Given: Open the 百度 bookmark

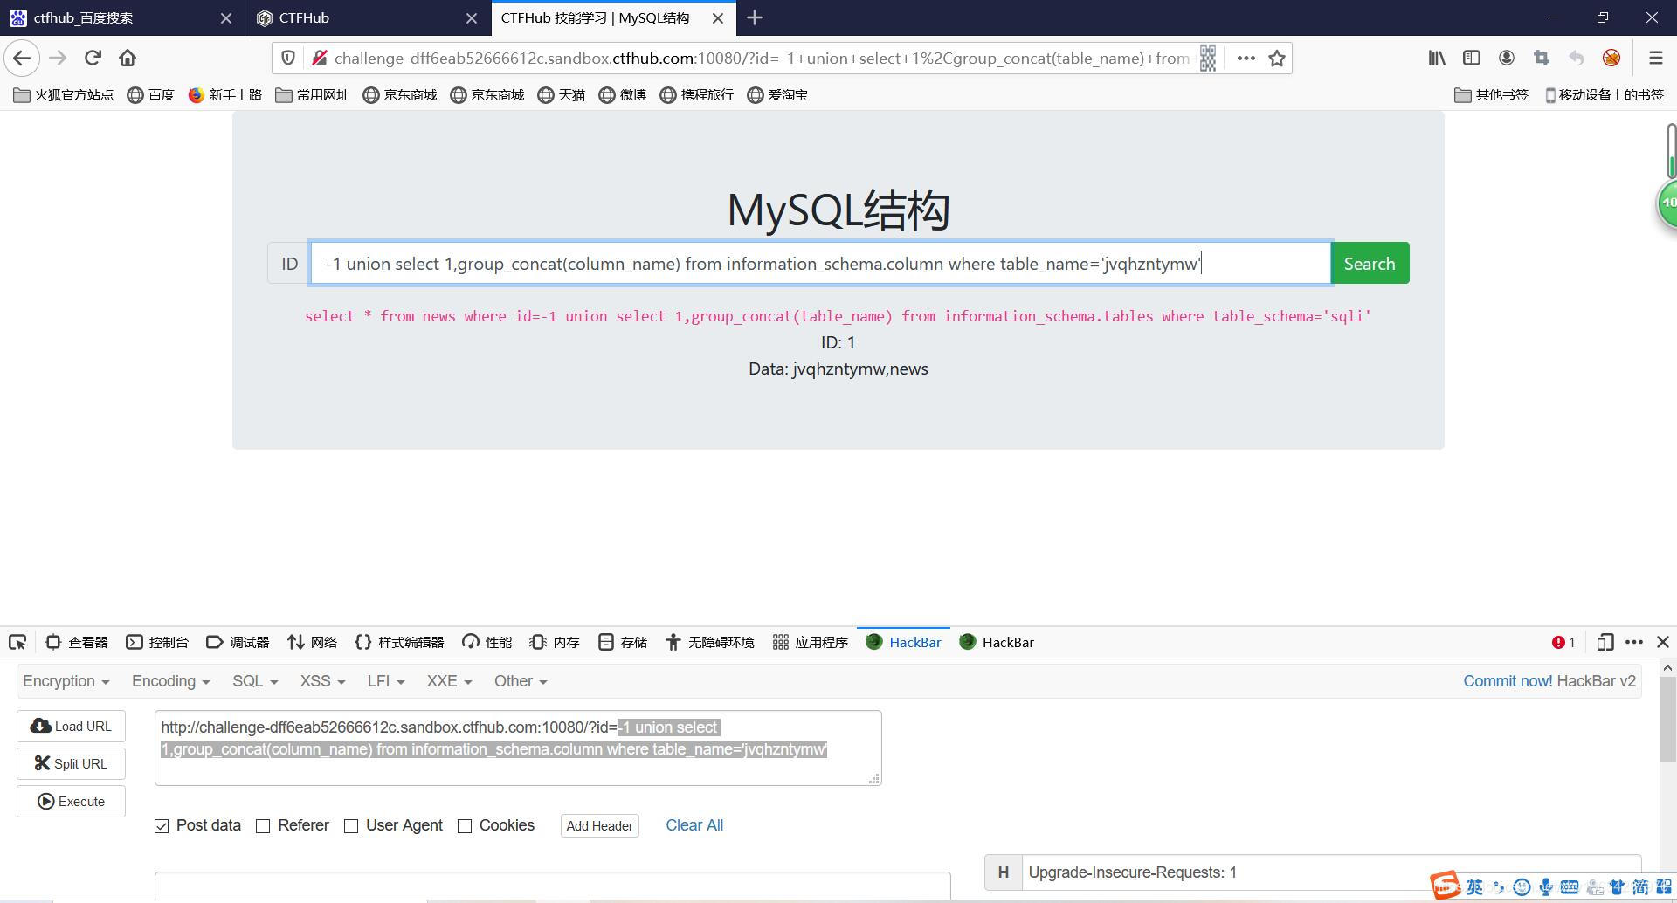Looking at the screenshot, I should [151, 95].
